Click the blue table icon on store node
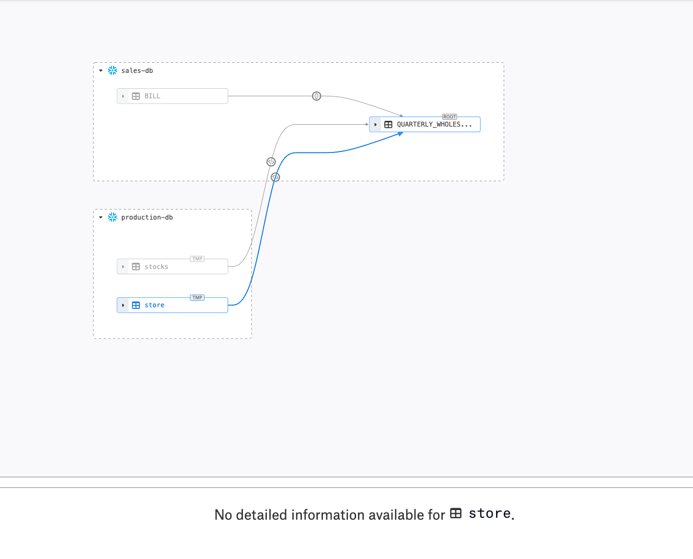This screenshot has height=559, width=693. [x=136, y=305]
